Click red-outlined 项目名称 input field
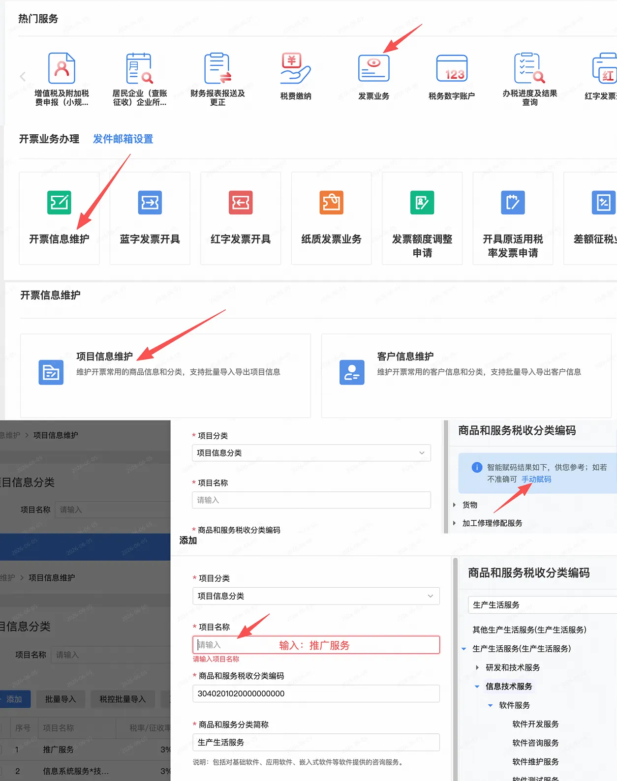Screen dimensions: 617x781 pyautogui.click(x=316, y=645)
